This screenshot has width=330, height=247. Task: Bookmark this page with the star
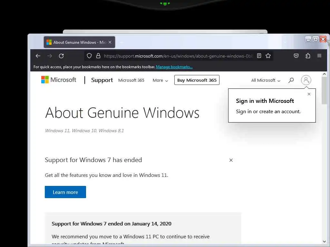click(268, 56)
